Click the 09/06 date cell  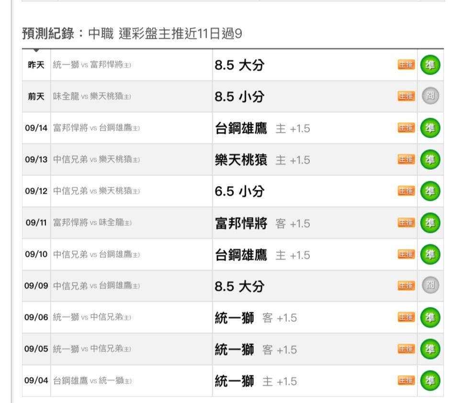36,317
